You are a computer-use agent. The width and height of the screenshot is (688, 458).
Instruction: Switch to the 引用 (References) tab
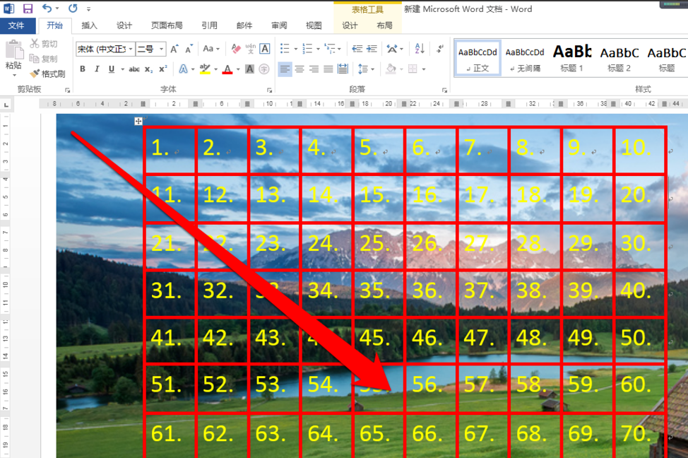coord(209,25)
